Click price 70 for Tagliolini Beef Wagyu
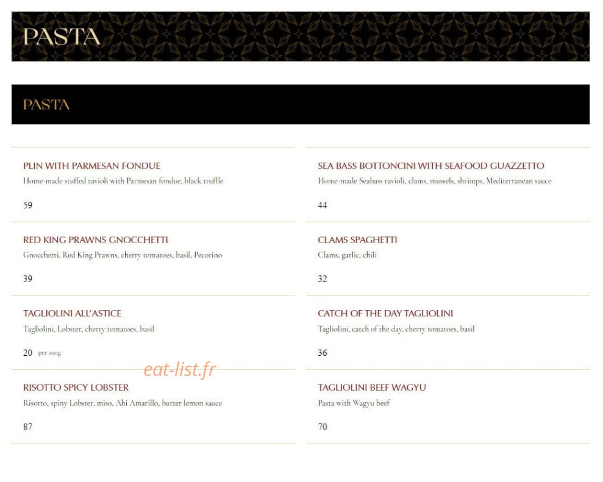603x482 pixels. 323,427
